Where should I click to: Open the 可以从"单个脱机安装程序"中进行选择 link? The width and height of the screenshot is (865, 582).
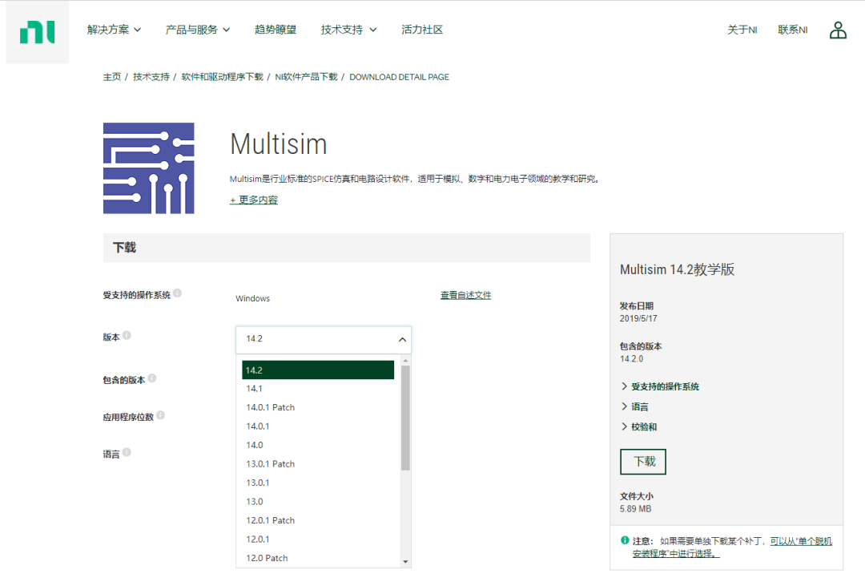pos(732,548)
